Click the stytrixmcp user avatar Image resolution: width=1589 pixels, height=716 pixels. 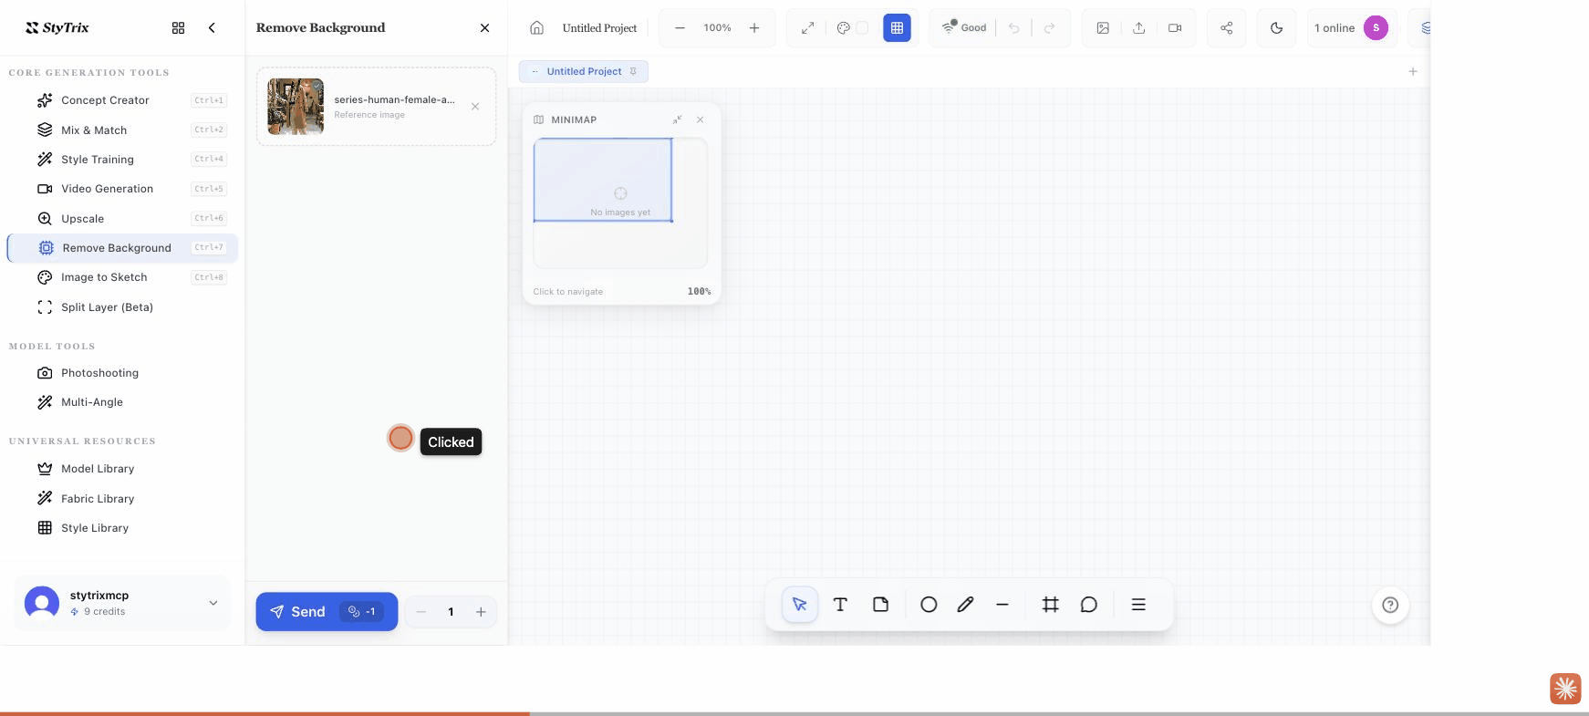[42, 603]
